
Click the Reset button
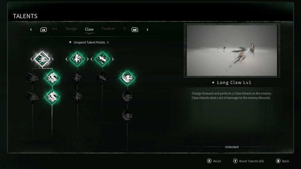214,161
